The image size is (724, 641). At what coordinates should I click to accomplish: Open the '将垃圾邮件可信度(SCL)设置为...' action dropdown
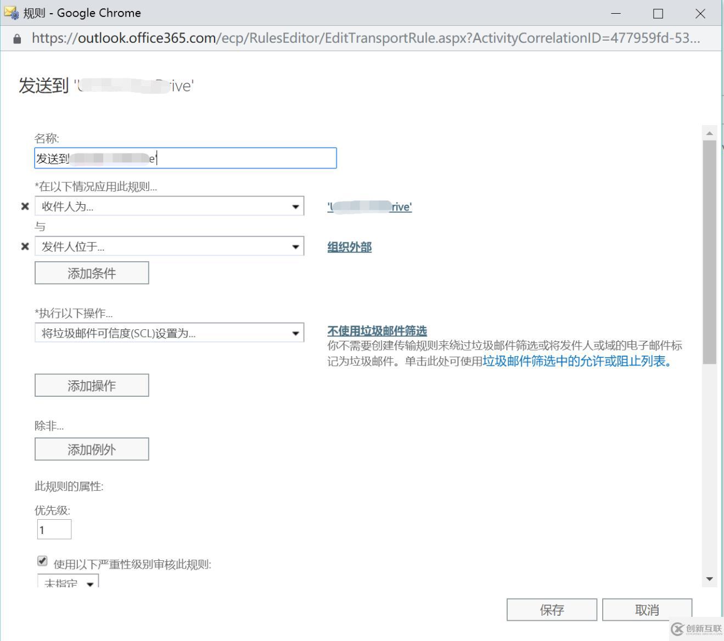(x=169, y=333)
